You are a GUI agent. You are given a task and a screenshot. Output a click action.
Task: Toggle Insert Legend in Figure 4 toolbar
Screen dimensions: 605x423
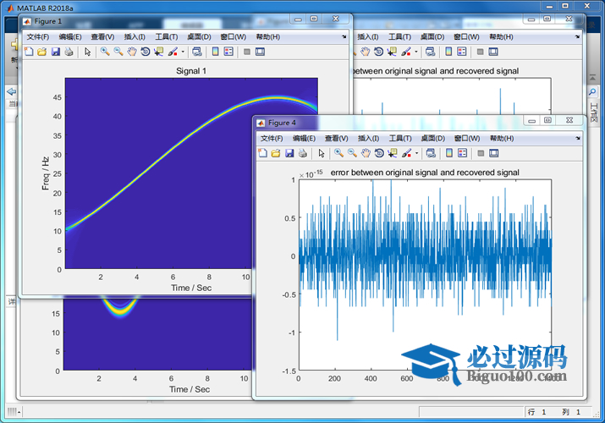[462, 153]
